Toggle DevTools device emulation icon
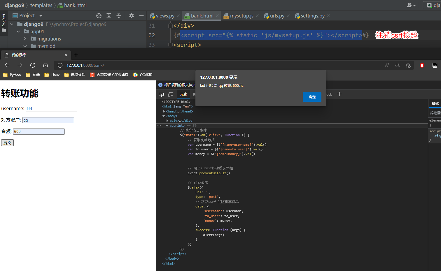This screenshot has height=271, width=441. (171, 94)
